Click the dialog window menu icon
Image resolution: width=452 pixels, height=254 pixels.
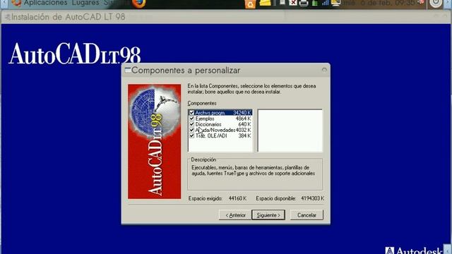point(127,70)
